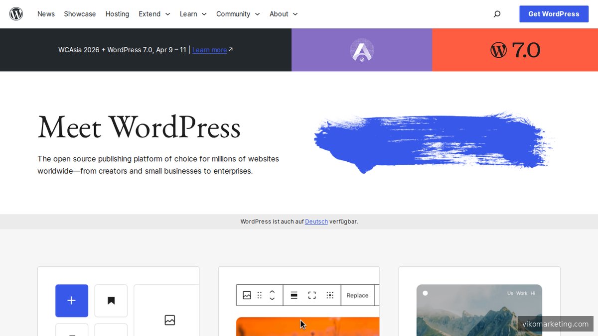Click the WordPress logo in the header
Viewport: 598px width, 336px height.
(16, 13)
